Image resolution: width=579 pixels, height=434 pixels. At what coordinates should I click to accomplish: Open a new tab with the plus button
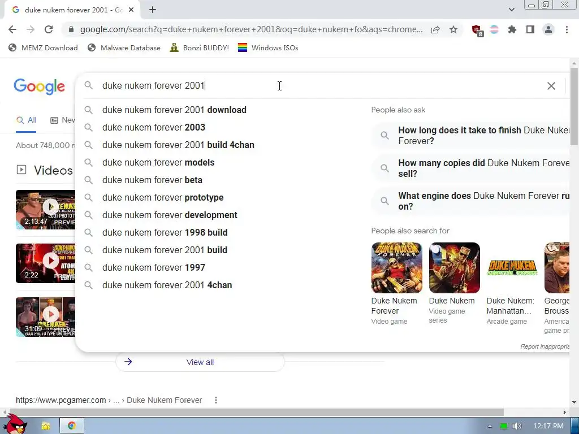click(x=153, y=10)
